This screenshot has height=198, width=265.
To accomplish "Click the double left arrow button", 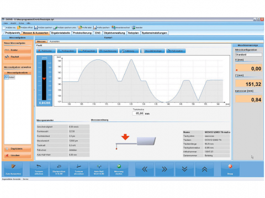I will [145, 169].
